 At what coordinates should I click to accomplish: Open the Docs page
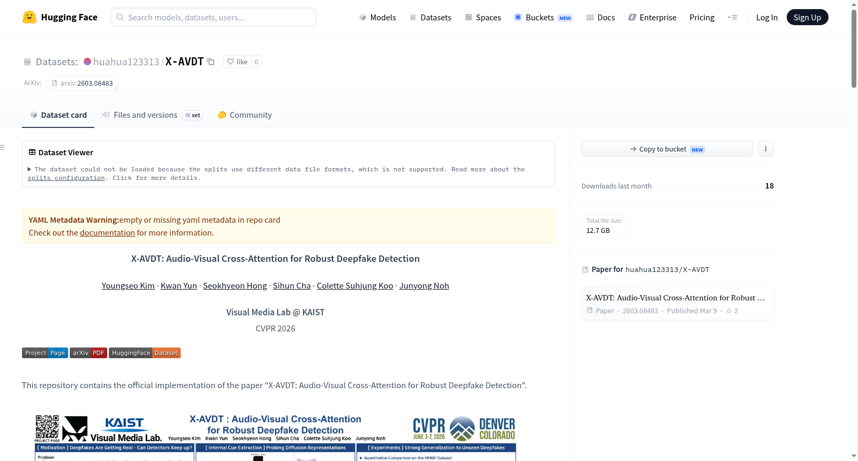[600, 18]
